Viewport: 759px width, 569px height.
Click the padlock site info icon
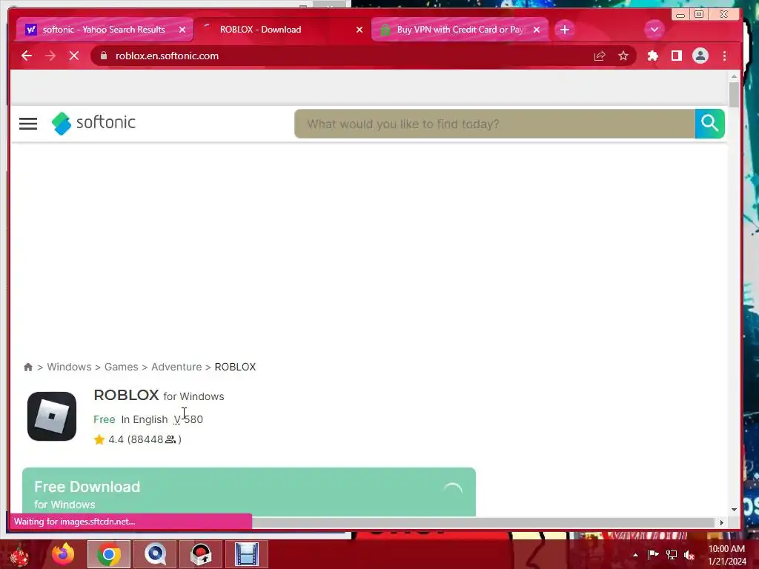104,56
